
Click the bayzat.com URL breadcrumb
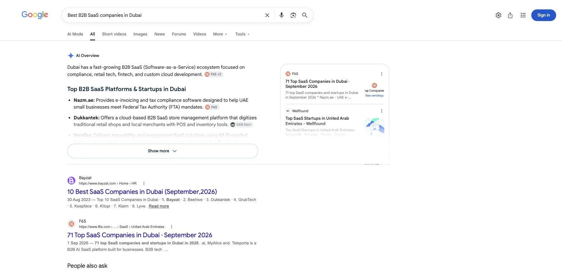[108, 183]
